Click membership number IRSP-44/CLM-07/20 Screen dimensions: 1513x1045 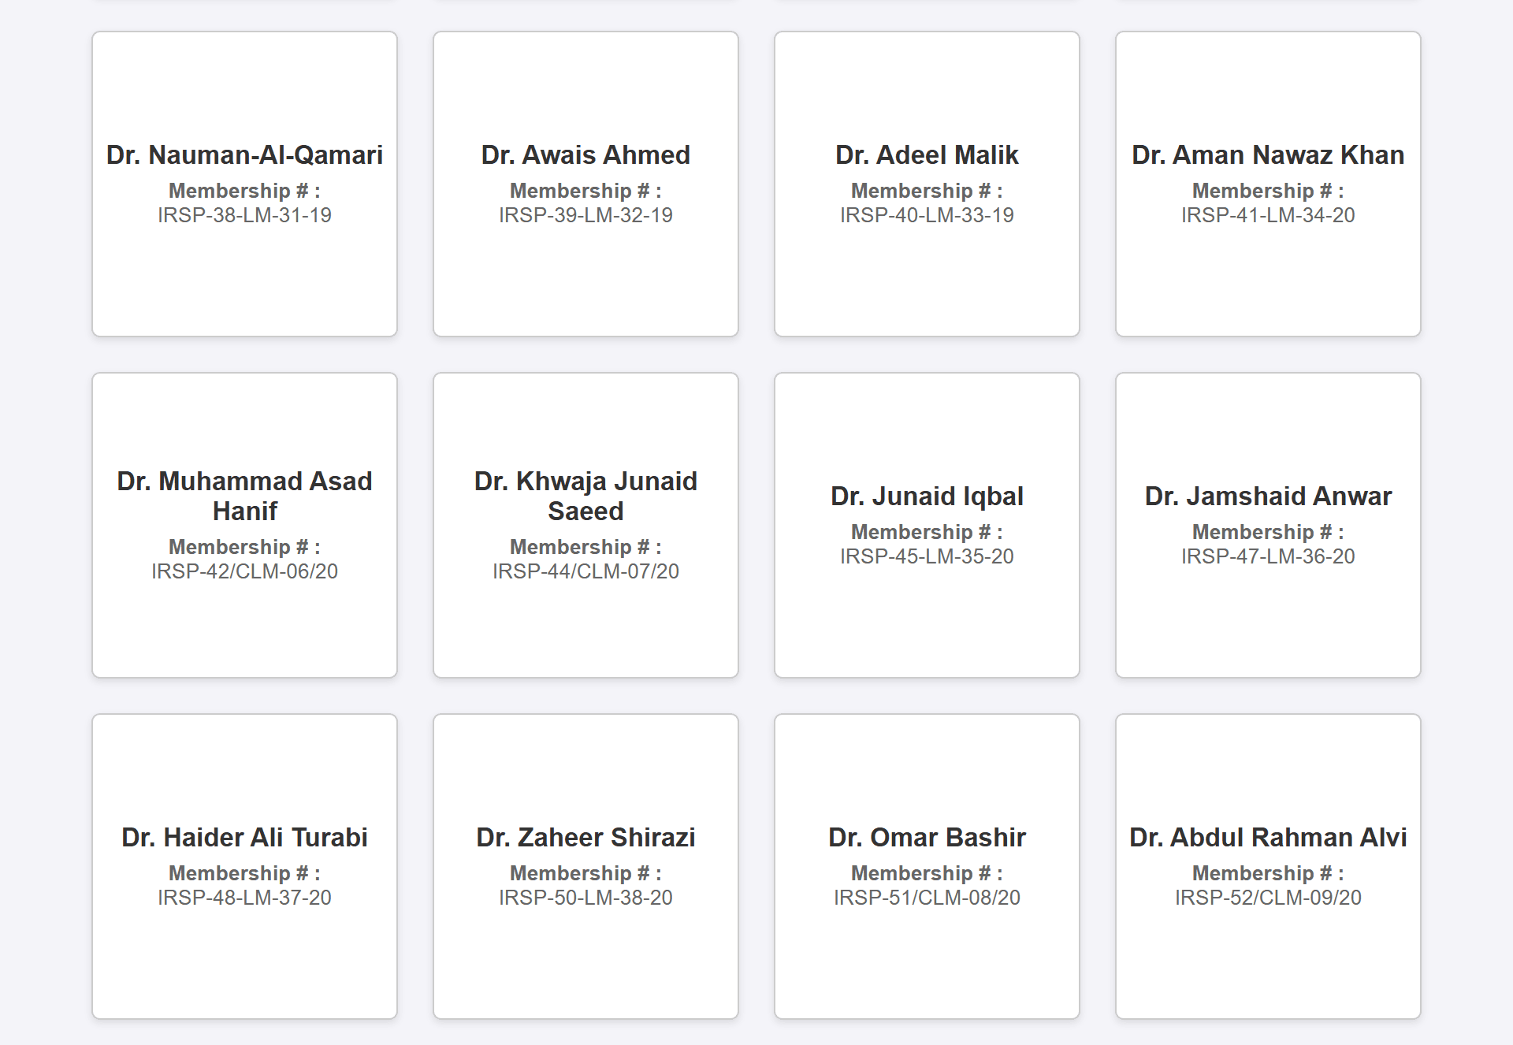[x=585, y=571]
